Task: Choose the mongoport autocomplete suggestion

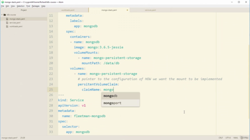Action: [121, 103]
